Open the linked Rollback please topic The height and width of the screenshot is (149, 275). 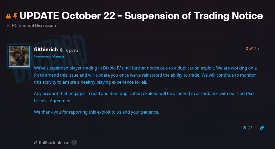[54, 143]
